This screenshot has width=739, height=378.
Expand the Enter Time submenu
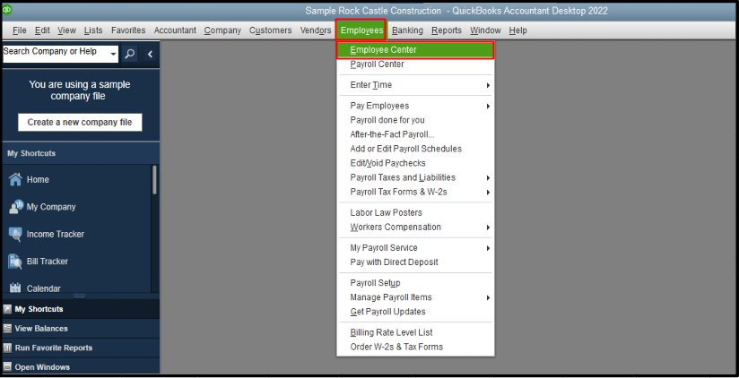pos(488,85)
